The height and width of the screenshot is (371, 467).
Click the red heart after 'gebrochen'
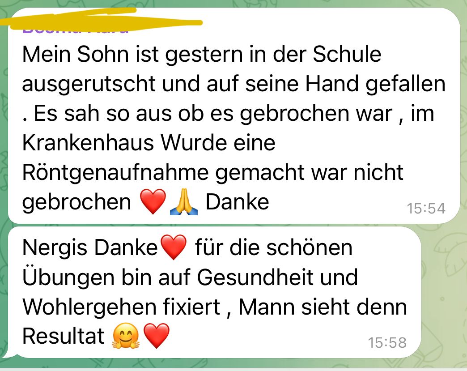click(153, 202)
